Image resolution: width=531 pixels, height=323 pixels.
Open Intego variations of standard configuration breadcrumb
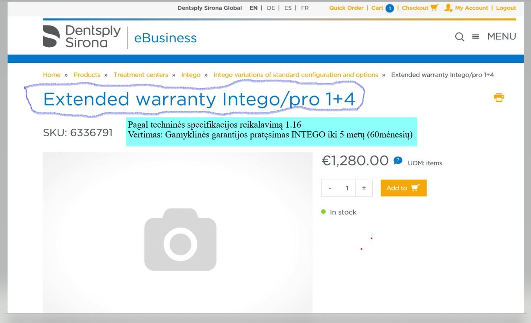(x=296, y=75)
